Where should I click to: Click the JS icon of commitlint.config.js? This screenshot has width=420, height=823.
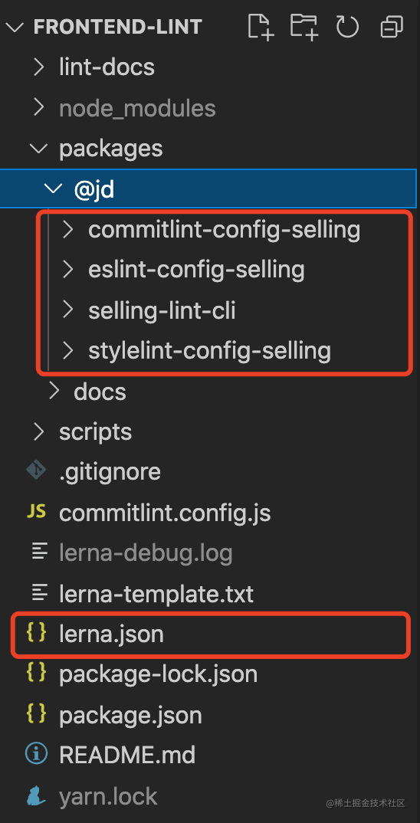pyautogui.click(x=37, y=512)
